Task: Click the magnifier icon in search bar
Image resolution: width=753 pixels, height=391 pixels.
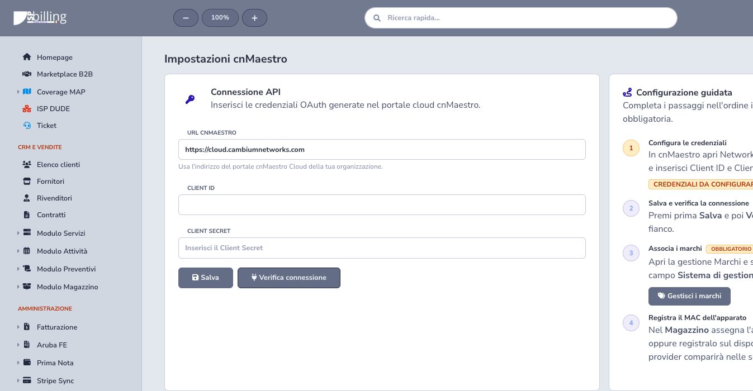Action: coord(377,18)
